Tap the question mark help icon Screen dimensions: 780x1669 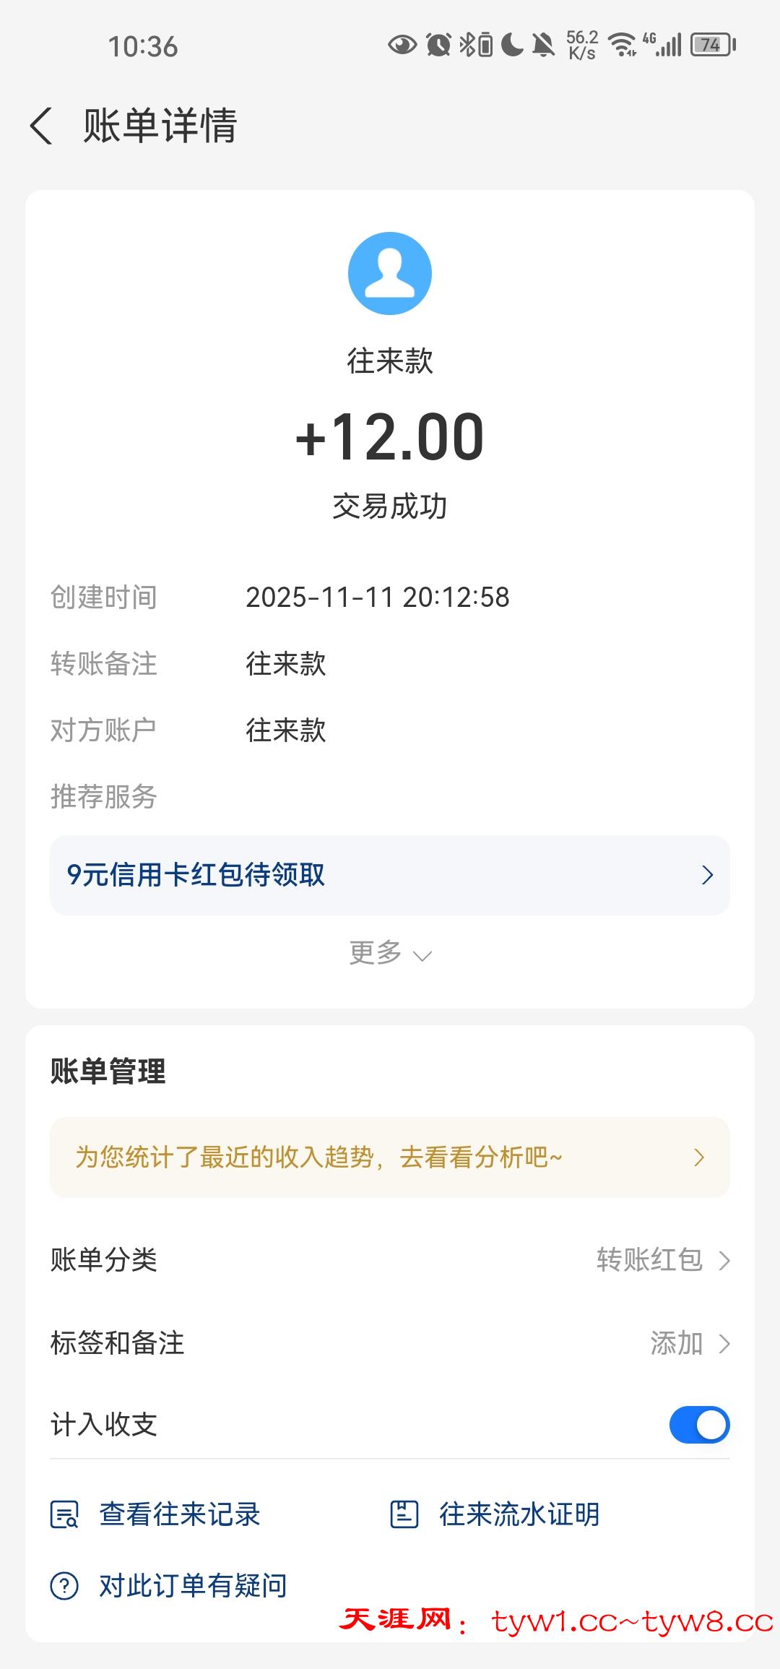[64, 1587]
